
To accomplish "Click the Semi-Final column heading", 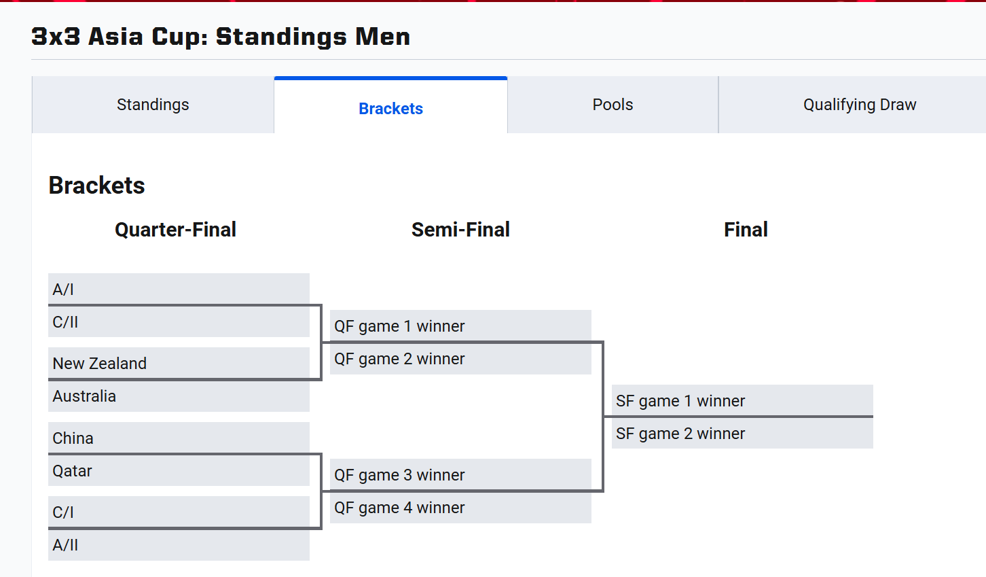I will [x=460, y=230].
